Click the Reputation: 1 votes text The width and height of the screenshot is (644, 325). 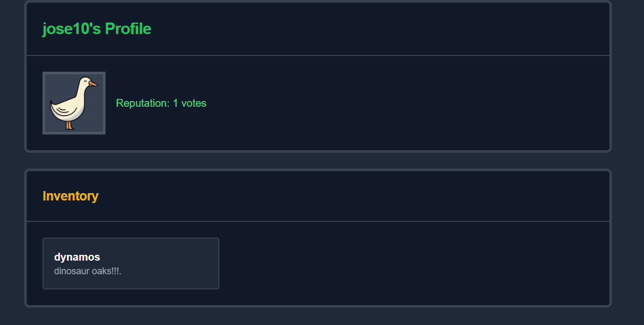(x=161, y=103)
